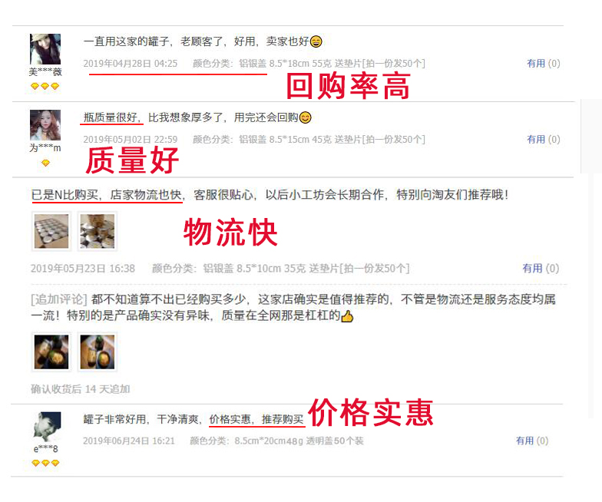Open the first review photo of jar tray
The height and width of the screenshot is (502, 602).
tap(51, 232)
